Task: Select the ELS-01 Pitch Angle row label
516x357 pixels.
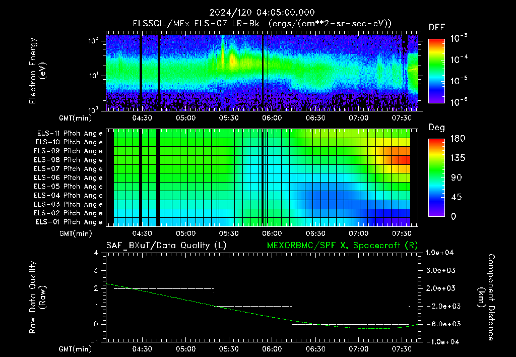Action: click(x=69, y=222)
